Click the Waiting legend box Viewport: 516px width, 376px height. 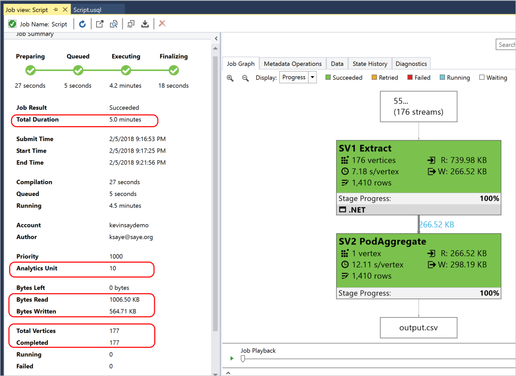[482, 78]
